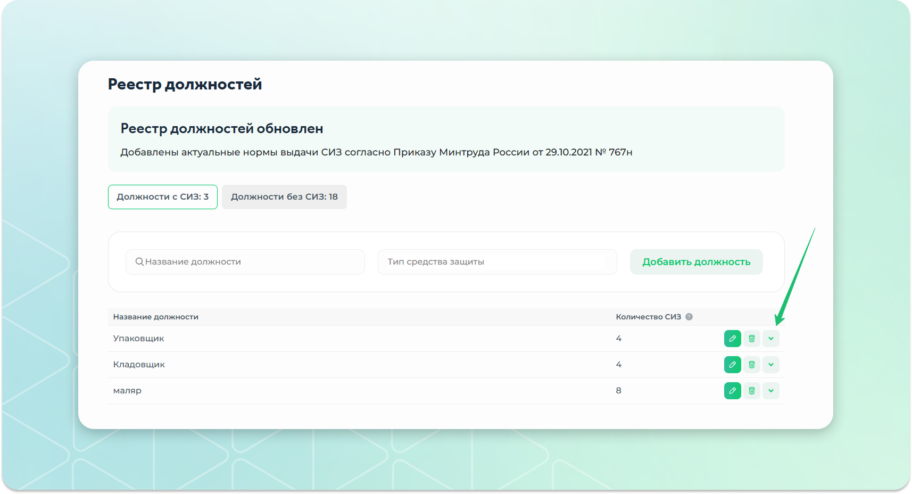
Task: Switch to Должности с СИЗ tab
Action: 162,197
